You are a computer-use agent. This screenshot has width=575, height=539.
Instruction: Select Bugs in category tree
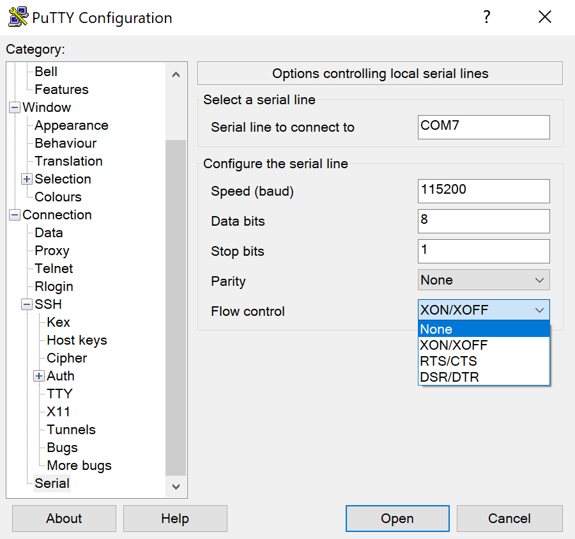(x=63, y=448)
